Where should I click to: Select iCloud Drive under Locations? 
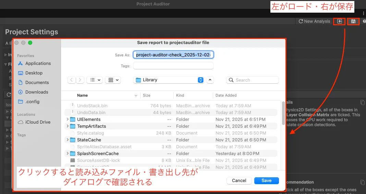point(38,122)
